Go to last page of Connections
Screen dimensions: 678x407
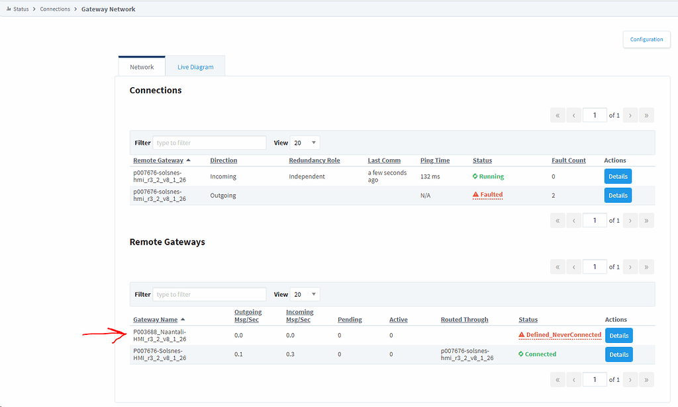point(646,115)
